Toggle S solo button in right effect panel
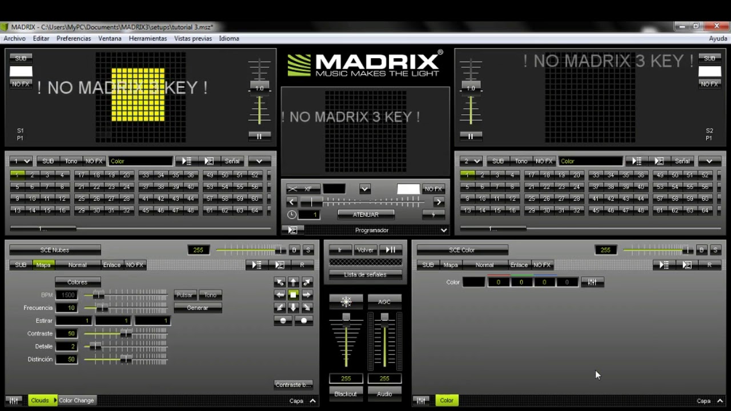The image size is (731, 411). 715,250
